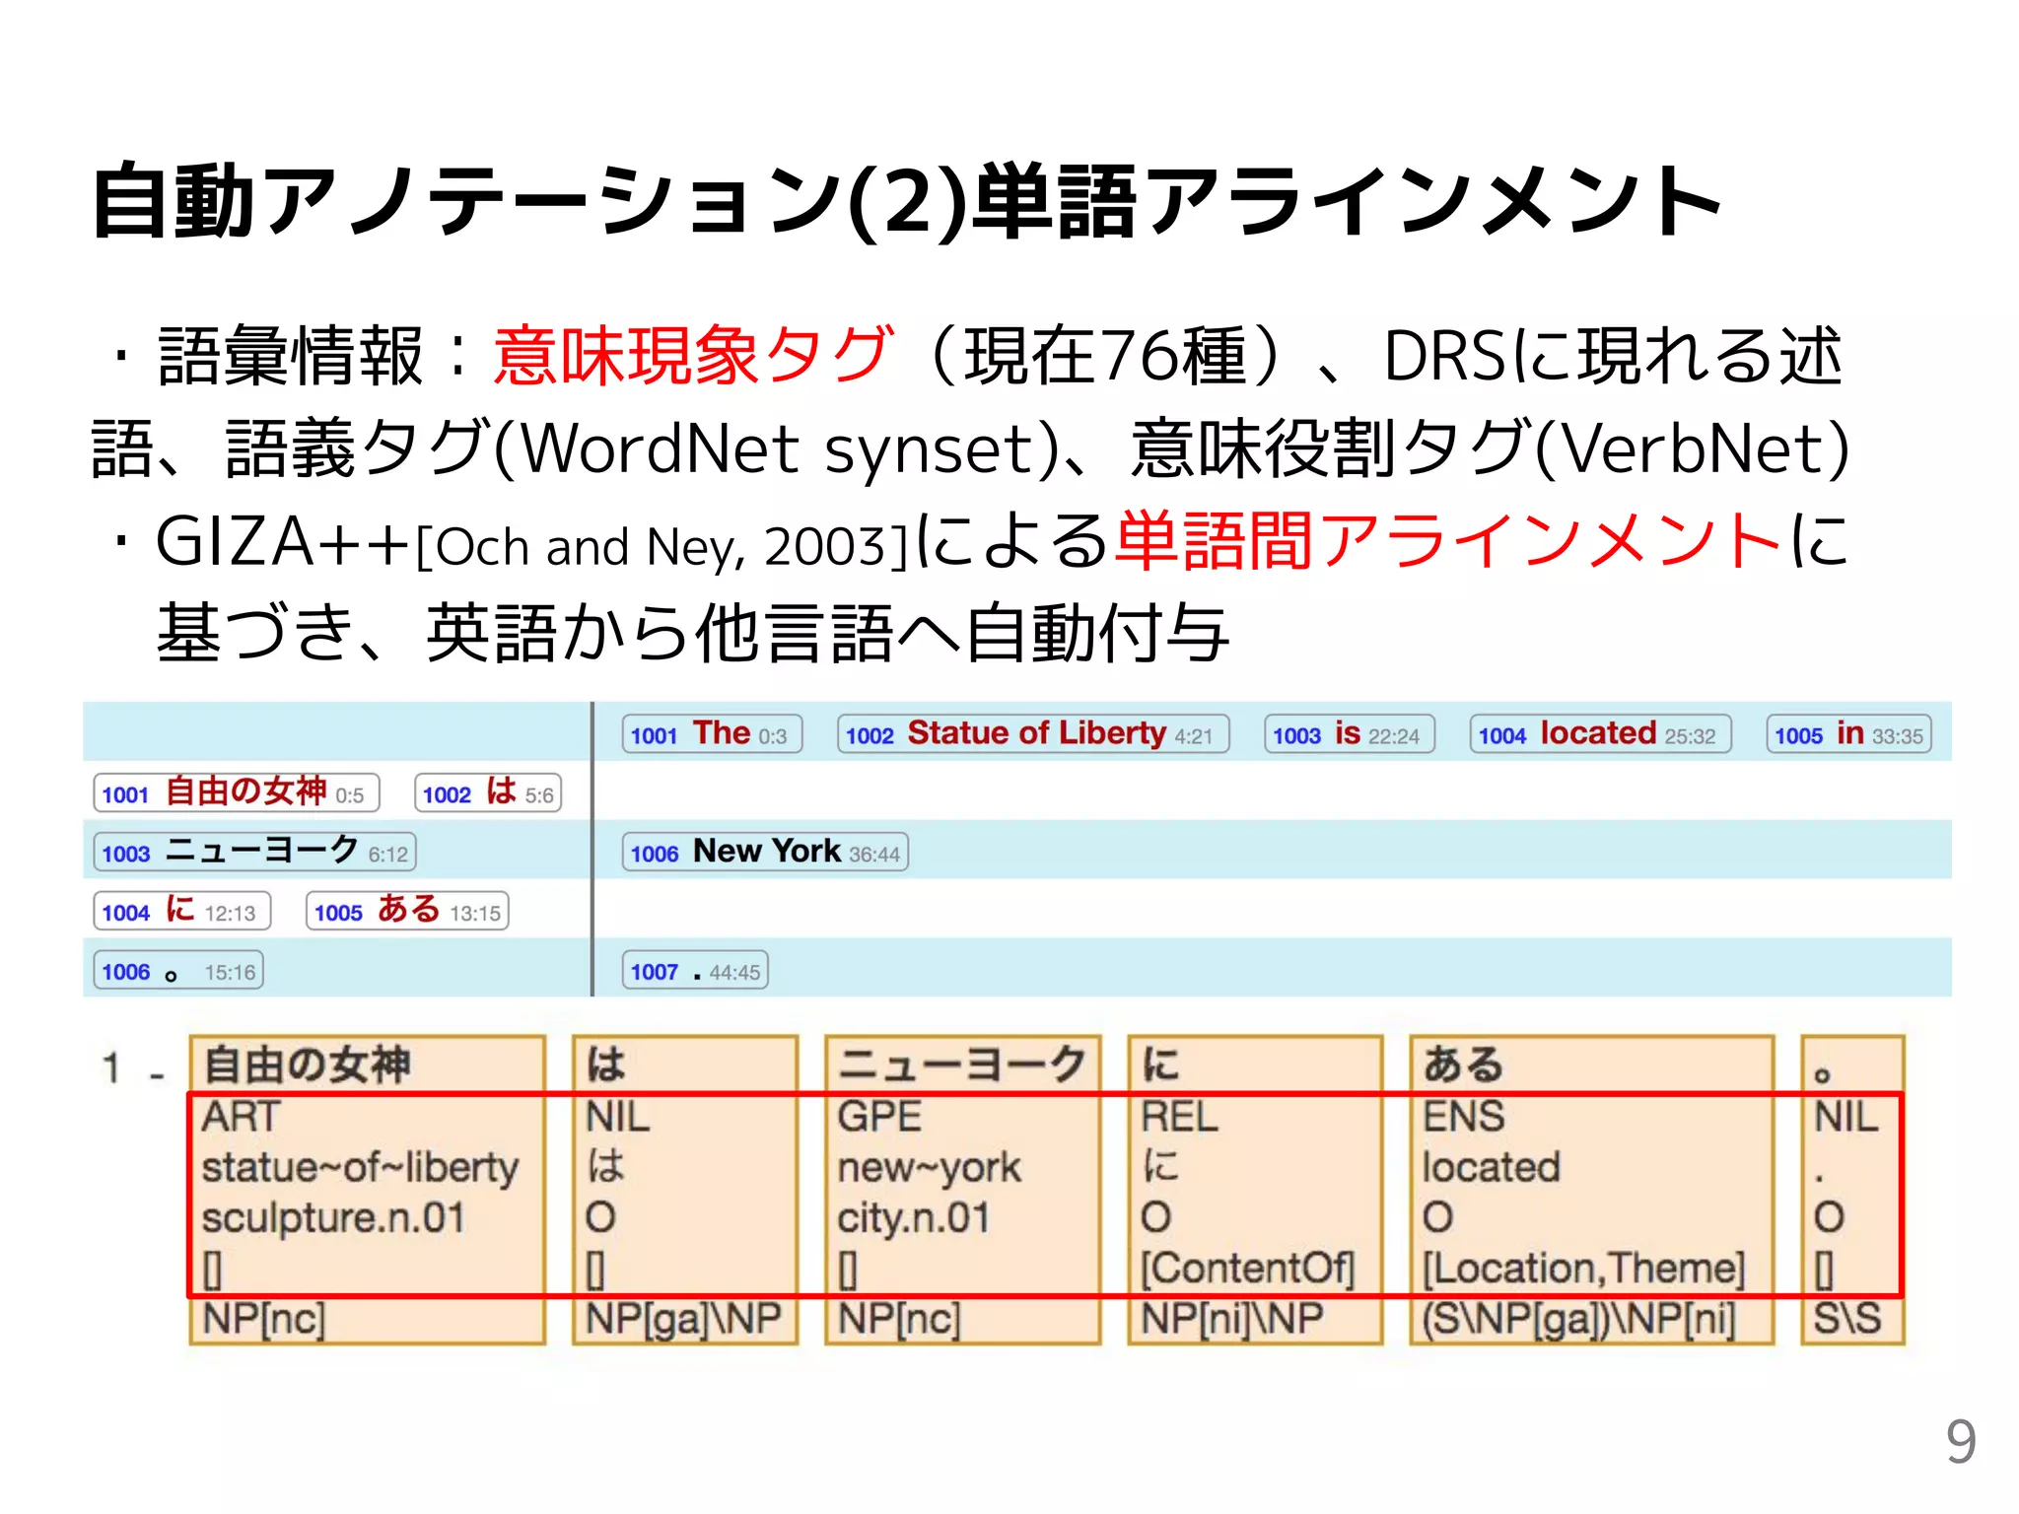This screenshot has width=2019, height=1514.
Task: Click the English period token 1007
Action: (695, 971)
